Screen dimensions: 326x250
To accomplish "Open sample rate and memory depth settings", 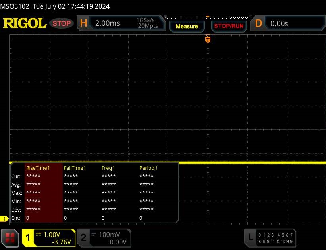I will tap(147, 23).
